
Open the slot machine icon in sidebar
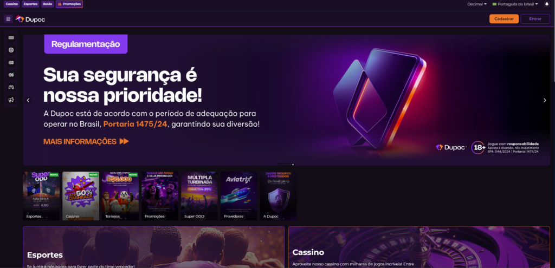coord(11,38)
